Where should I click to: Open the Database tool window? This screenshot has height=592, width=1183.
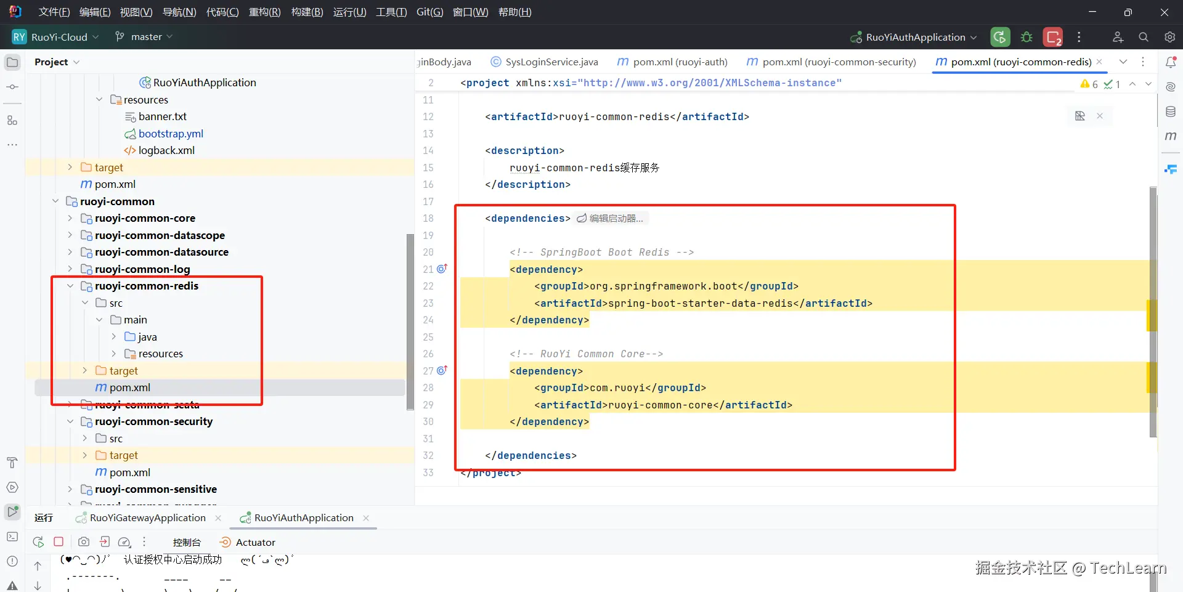pos(1171,112)
